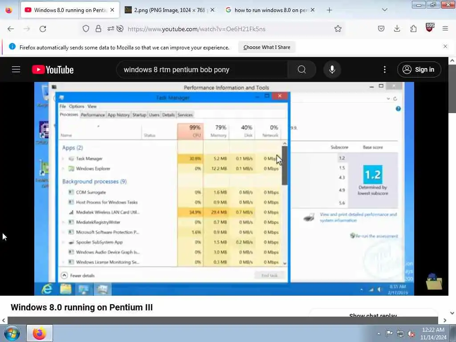Click the horizontal scrollbar left arrow
The width and height of the screenshot is (456, 342).
tap(4, 321)
